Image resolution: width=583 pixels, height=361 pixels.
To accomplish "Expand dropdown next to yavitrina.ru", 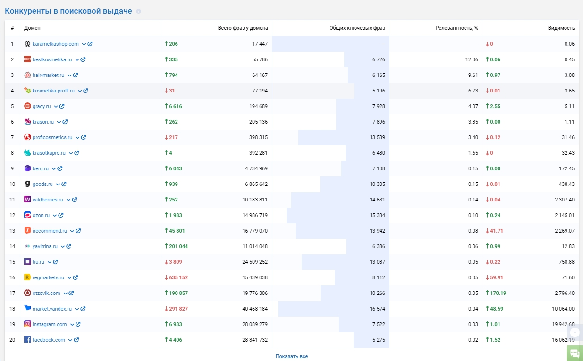I will point(62,246).
